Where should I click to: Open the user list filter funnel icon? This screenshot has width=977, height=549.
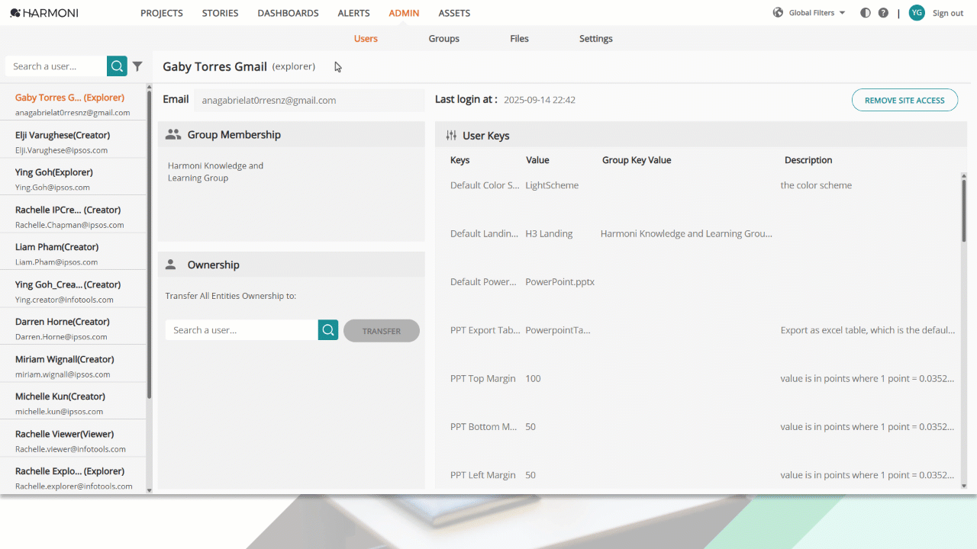pyautogui.click(x=137, y=66)
